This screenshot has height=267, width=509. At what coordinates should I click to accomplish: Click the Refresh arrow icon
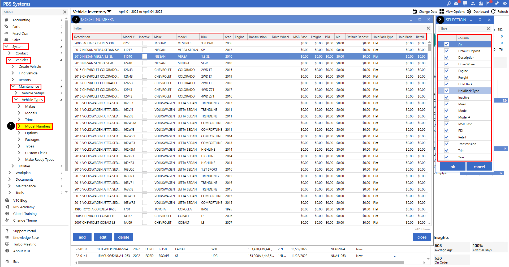click(x=493, y=11)
